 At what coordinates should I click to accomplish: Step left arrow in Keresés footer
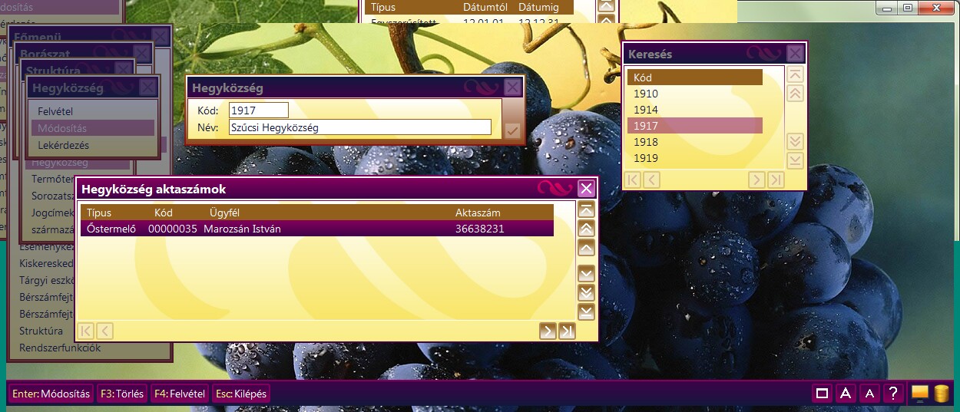[651, 180]
